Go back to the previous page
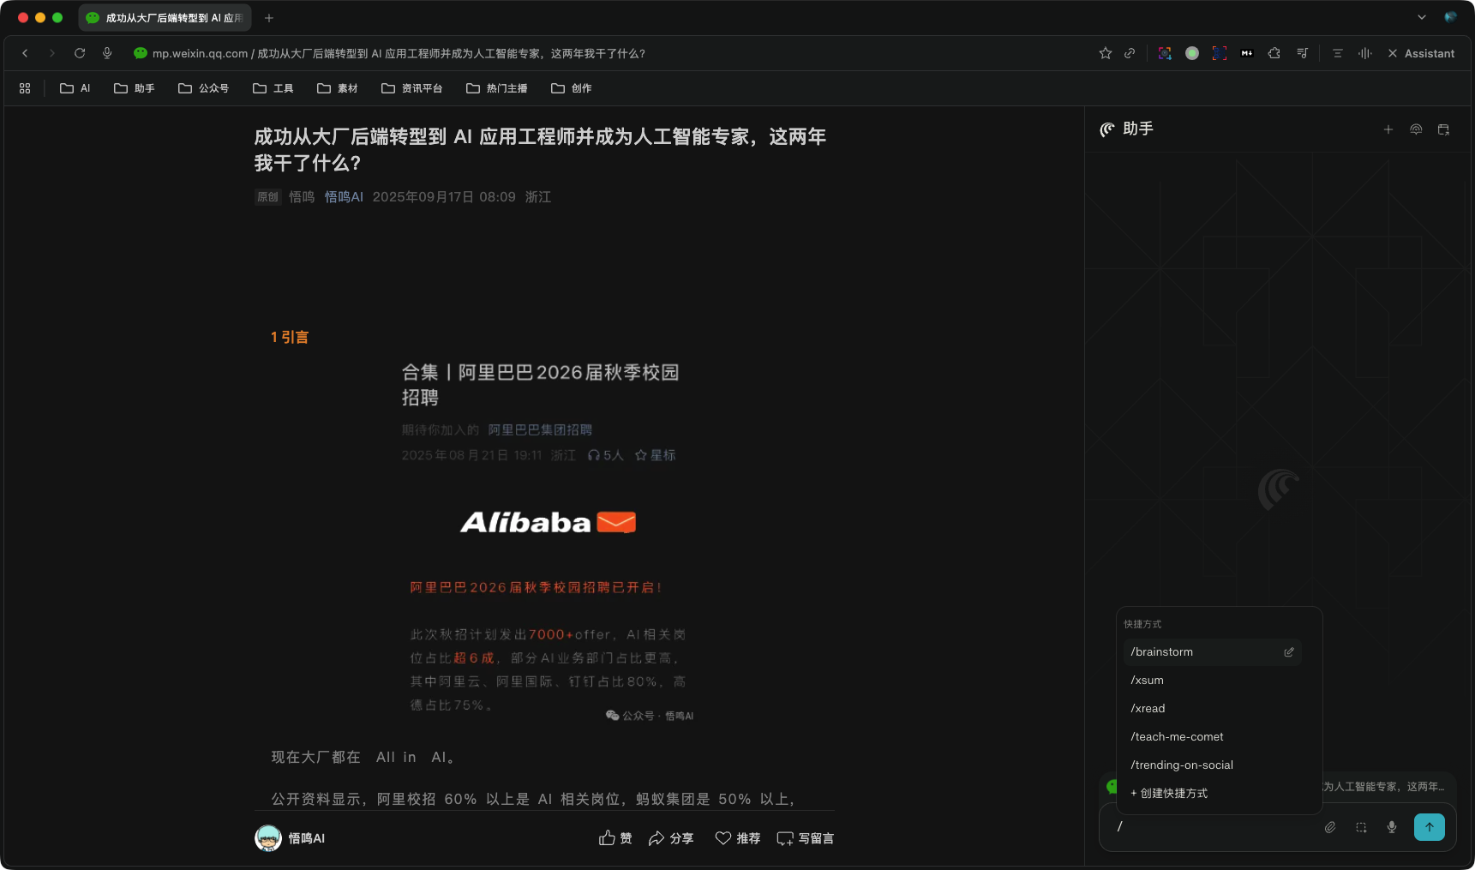 coord(25,53)
